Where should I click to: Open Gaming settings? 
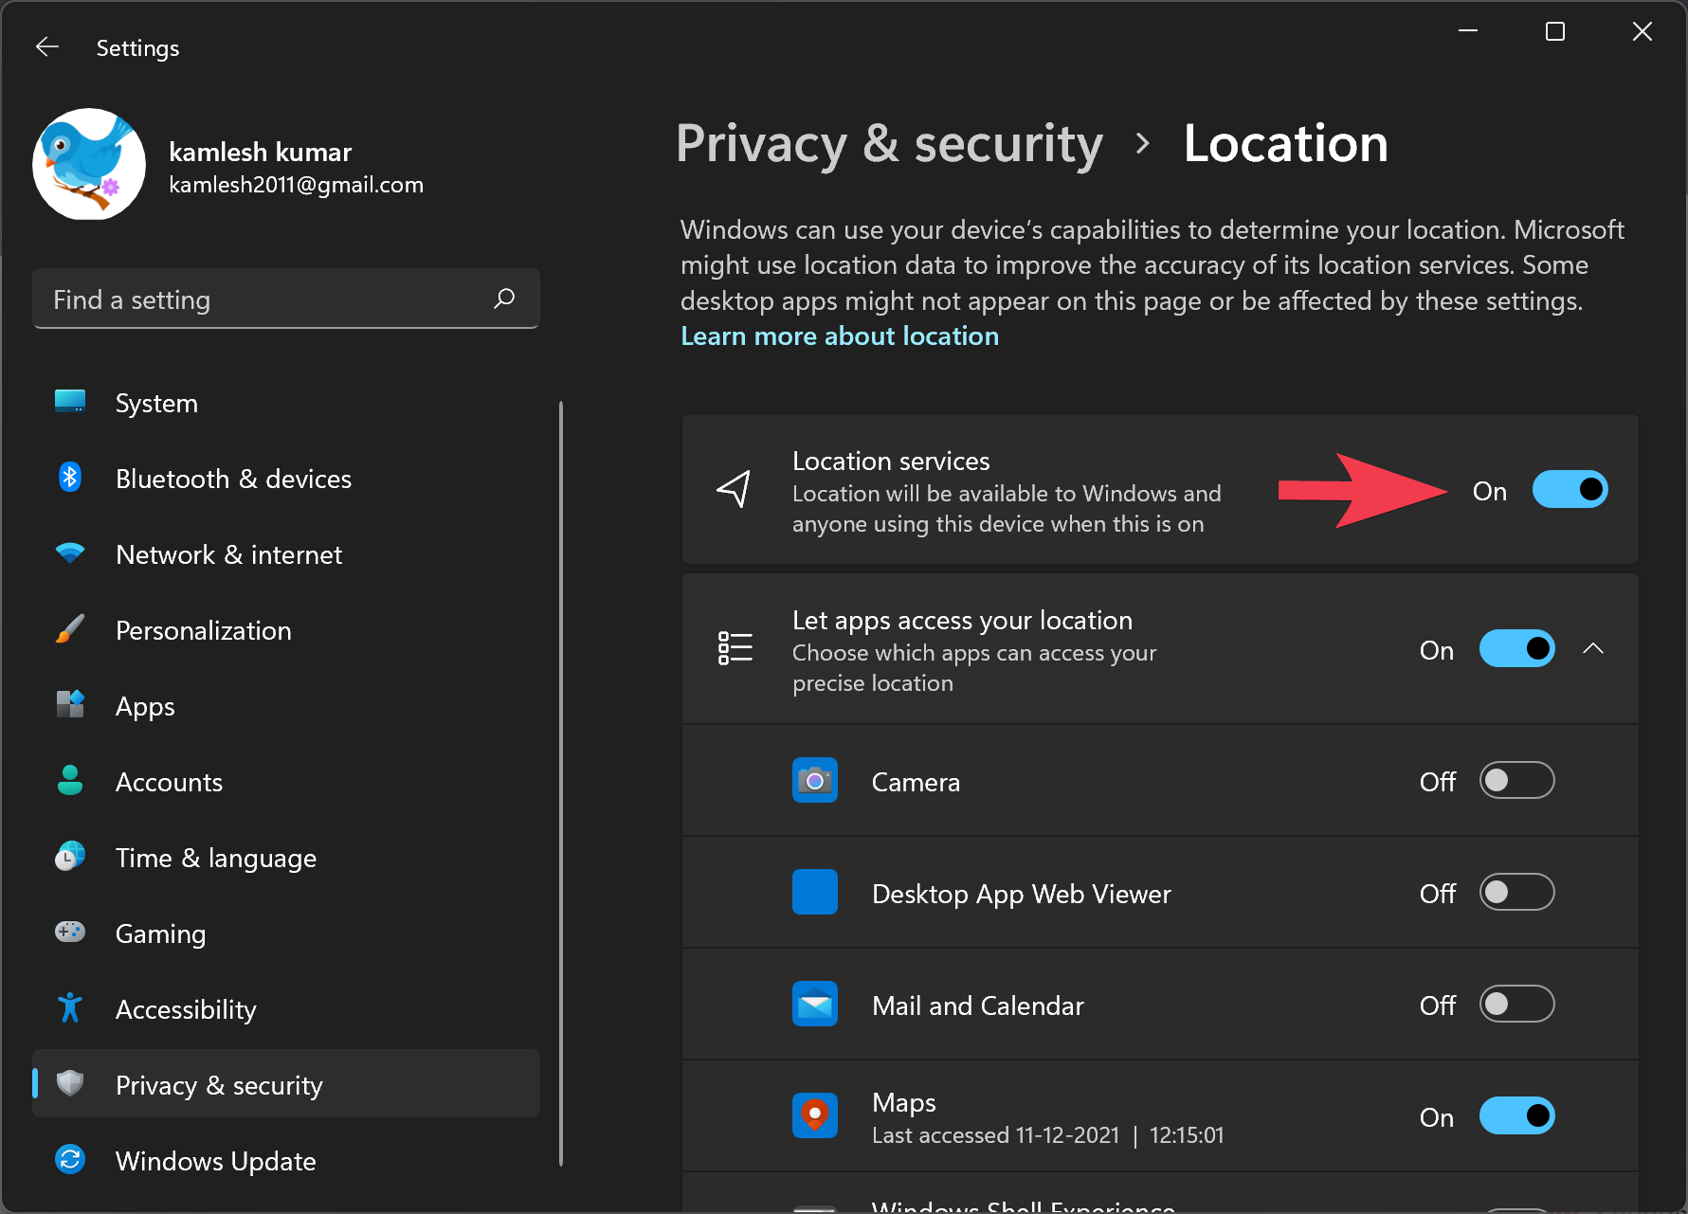(x=286, y=933)
